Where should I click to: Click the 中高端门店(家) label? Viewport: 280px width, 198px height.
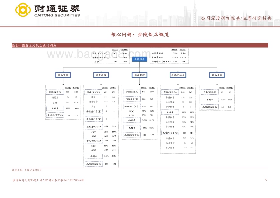(94, 119)
